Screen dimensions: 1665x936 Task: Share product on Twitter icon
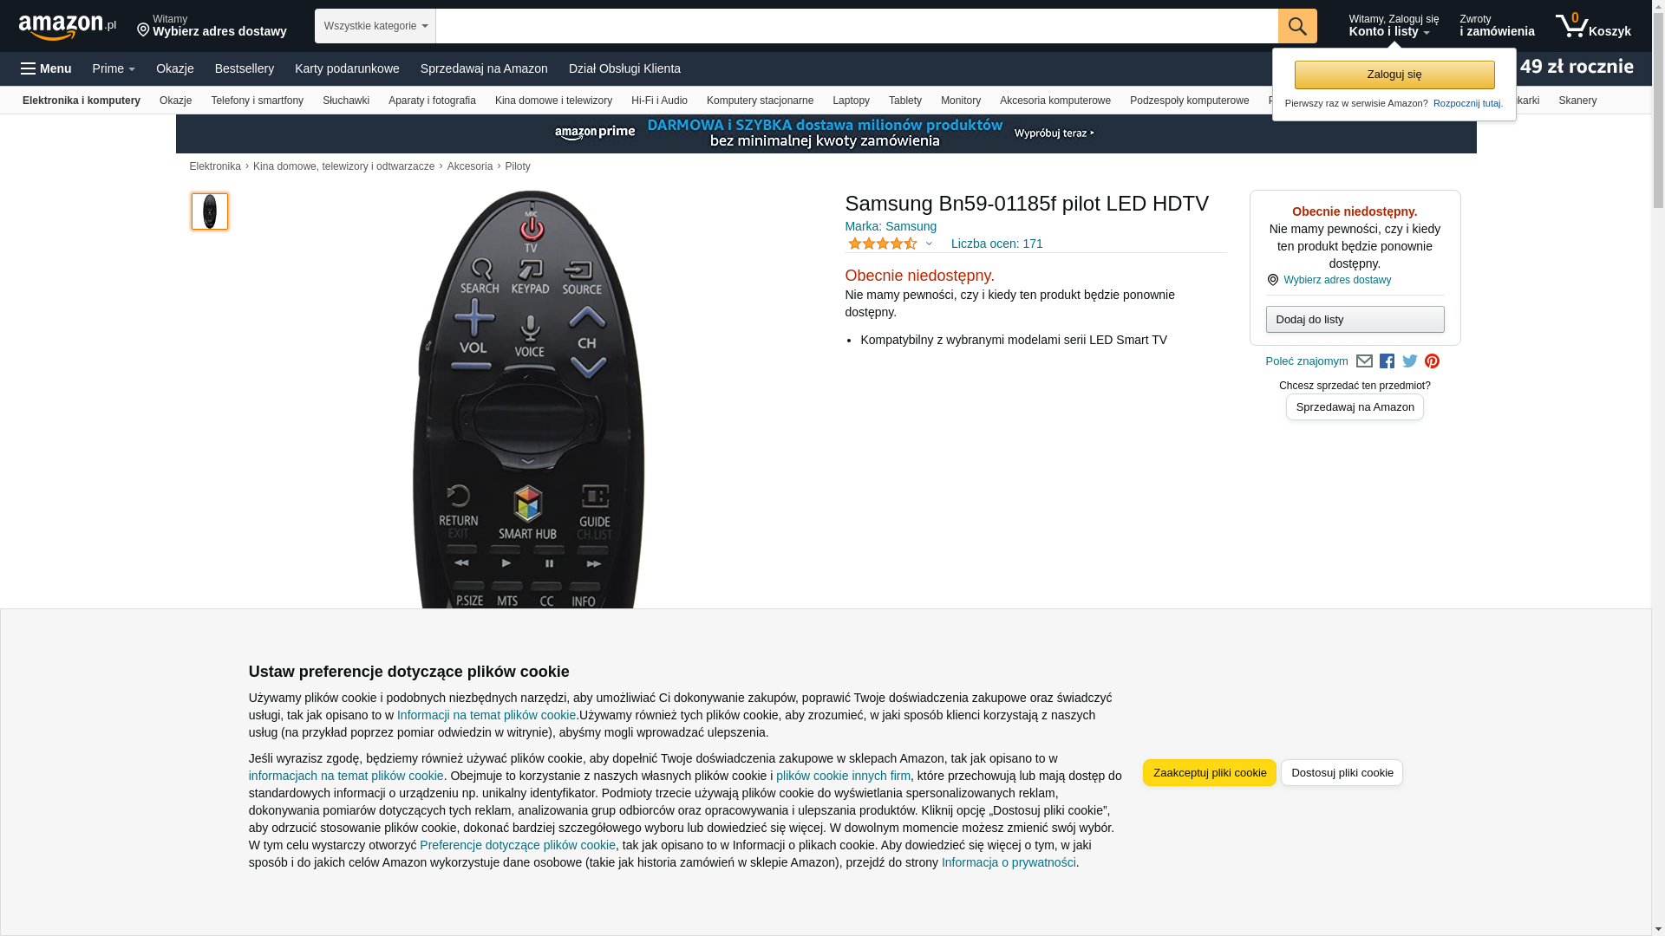[x=1410, y=361]
